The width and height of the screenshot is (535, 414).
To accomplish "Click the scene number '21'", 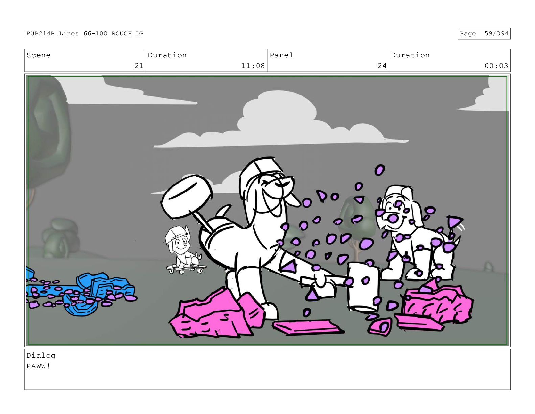I will coord(139,66).
